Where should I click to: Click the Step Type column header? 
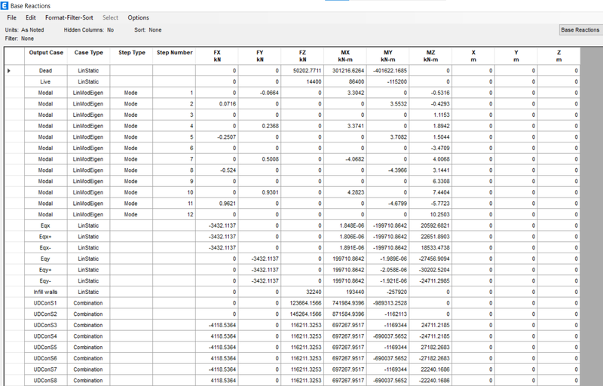pyautogui.click(x=131, y=56)
